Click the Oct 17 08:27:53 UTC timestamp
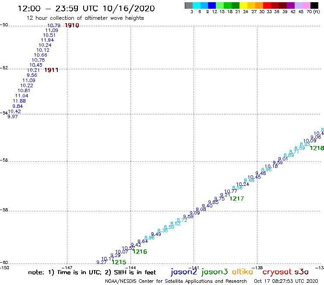 click(286, 281)
